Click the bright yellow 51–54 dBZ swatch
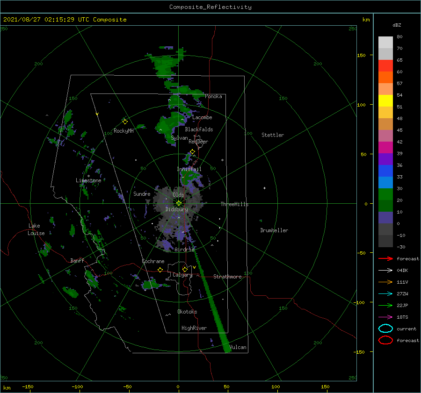The width and height of the screenshot is (421, 393). tap(385, 100)
